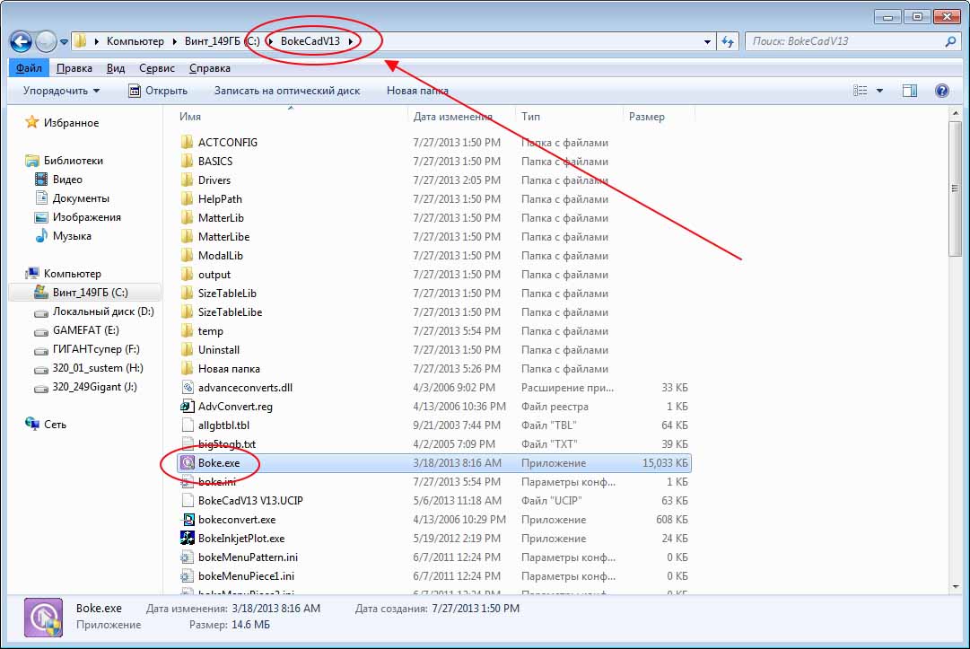The width and height of the screenshot is (970, 649).
Task: Create a folder with Новая папка button
Action: [417, 91]
